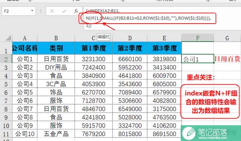The image size is (241, 141).
Task: Select column F header
Action: pos(198,38)
